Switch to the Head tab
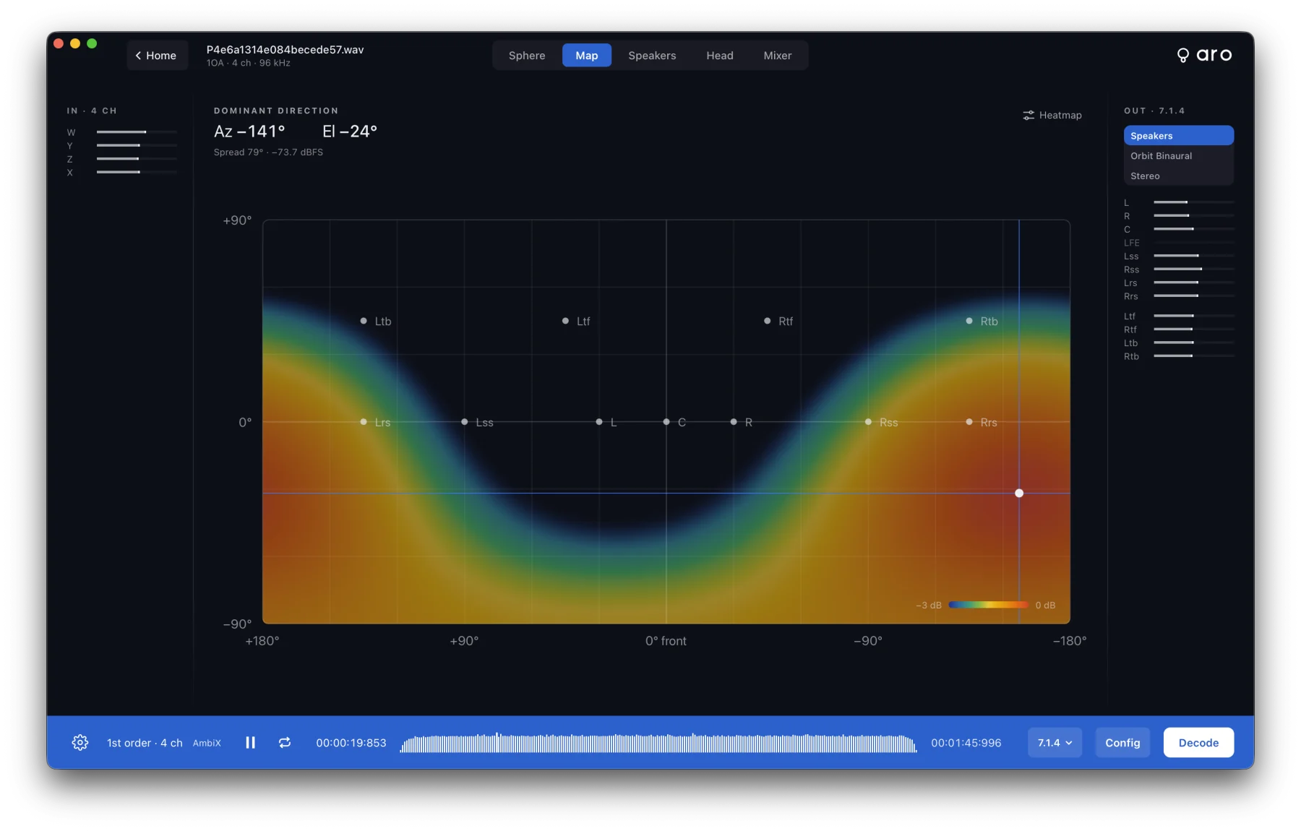The height and width of the screenshot is (831, 1301). pos(720,56)
